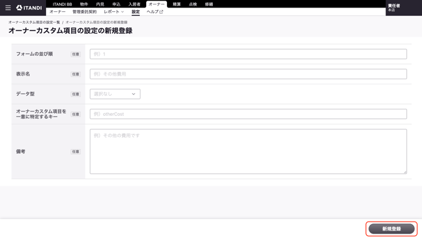
Task: Open the hamburger menu icon
Action: pyautogui.click(x=8, y=8)
